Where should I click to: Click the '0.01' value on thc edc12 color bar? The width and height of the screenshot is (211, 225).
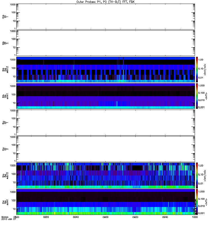coord(201,184)
